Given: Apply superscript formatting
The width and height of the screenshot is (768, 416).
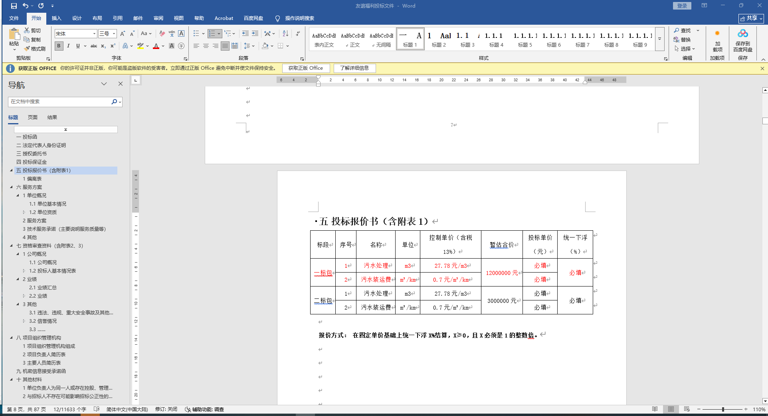Looking at the screenshot, I should (x=113, y=46).
